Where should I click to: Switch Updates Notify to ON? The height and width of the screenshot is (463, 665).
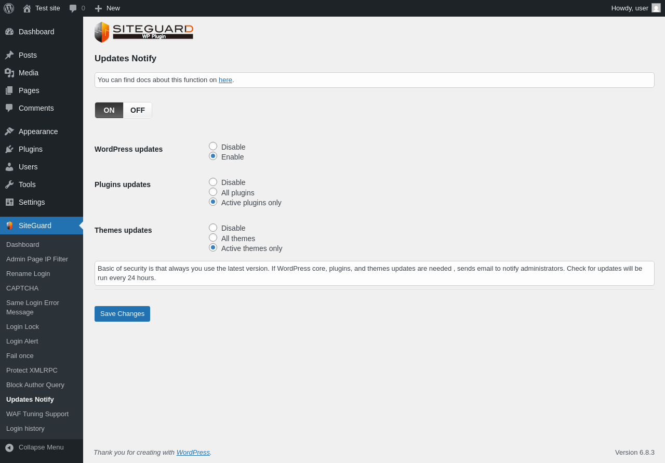tap(109, 110)
